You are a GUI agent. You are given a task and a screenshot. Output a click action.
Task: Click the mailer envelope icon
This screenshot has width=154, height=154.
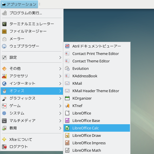4,39
